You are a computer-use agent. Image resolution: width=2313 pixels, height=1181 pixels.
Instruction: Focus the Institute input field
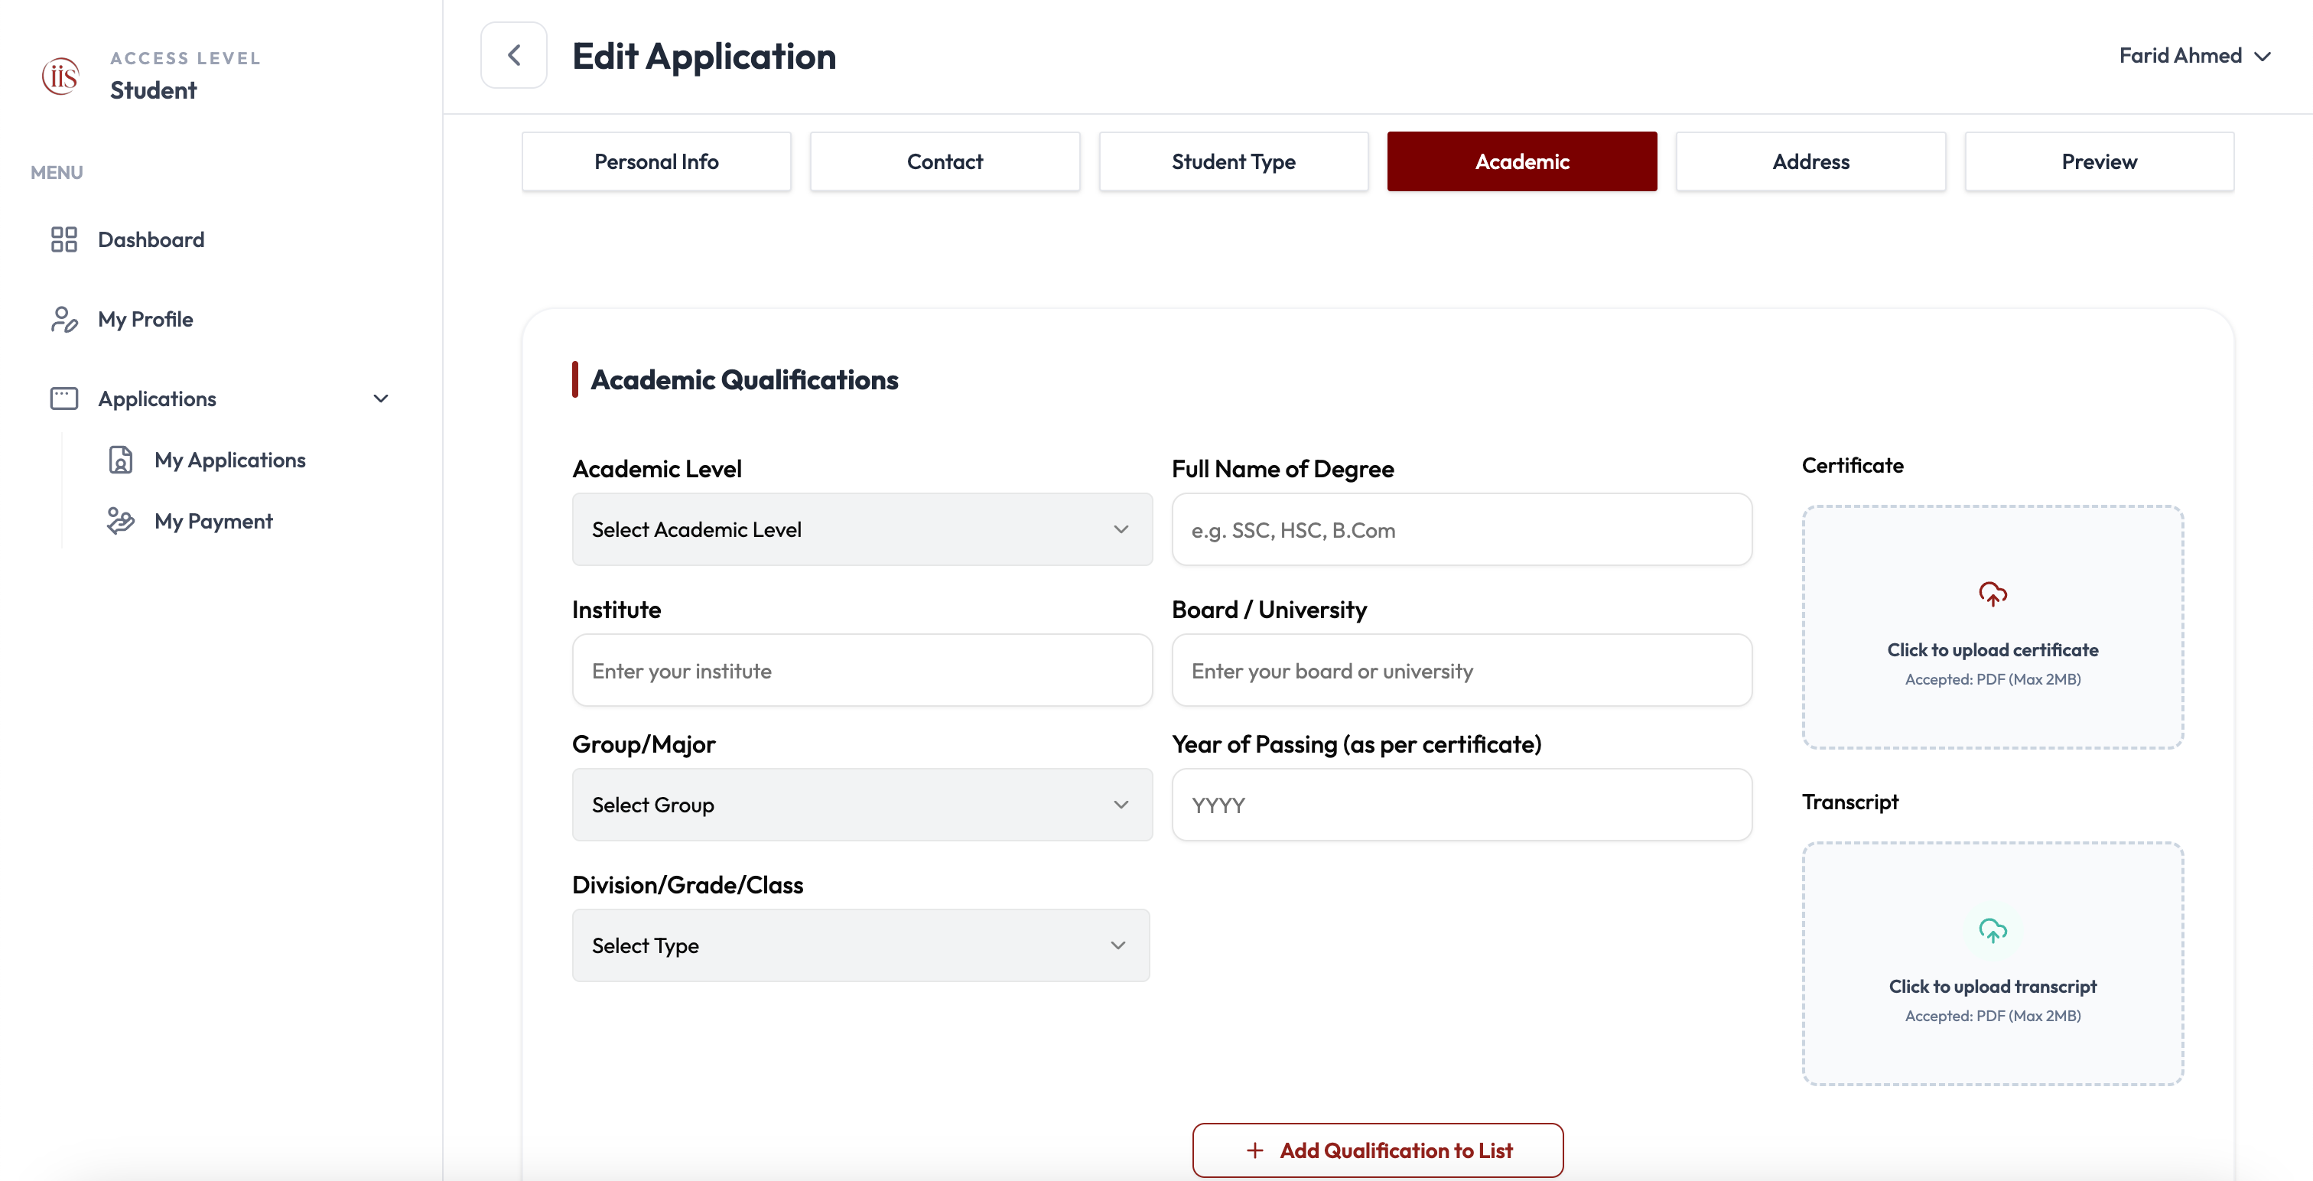tap(862, 670)
